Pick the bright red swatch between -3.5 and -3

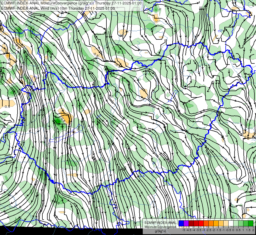[x=201, y=224]
